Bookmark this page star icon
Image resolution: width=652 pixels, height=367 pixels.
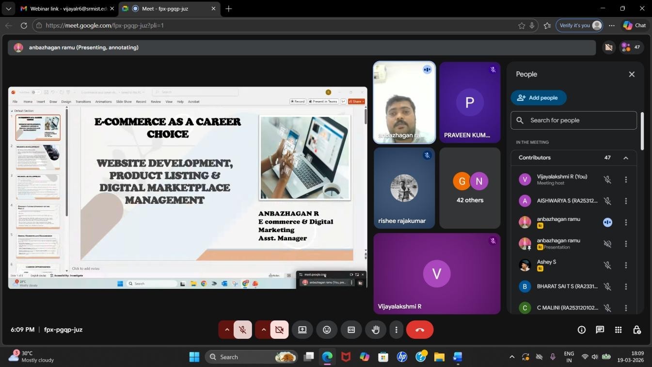(522, 25)
